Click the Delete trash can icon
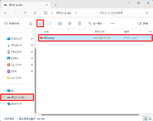The image size is (153, 121). [x=80, y=23]
